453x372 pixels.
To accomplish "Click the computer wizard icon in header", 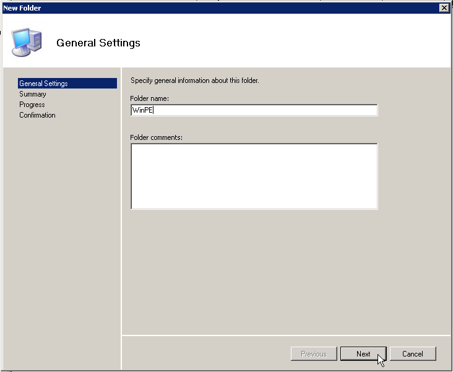I will click(x=27, y=42).
